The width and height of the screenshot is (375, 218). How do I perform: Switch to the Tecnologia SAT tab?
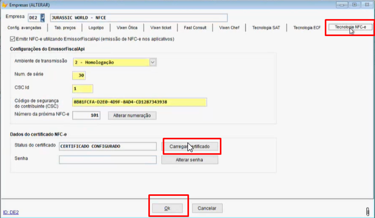266,28
